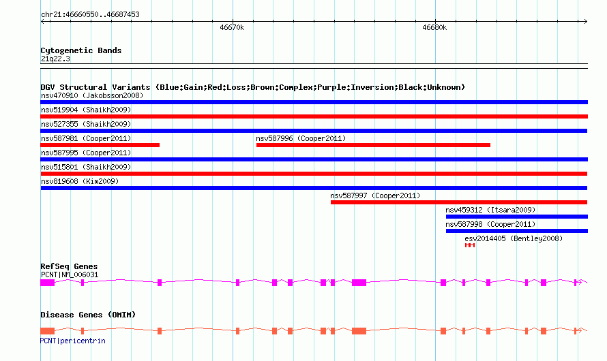Select the nsv459312 (Itsara2009) blue gain bar
Screen dimensions: 607x361
point(517,217)
